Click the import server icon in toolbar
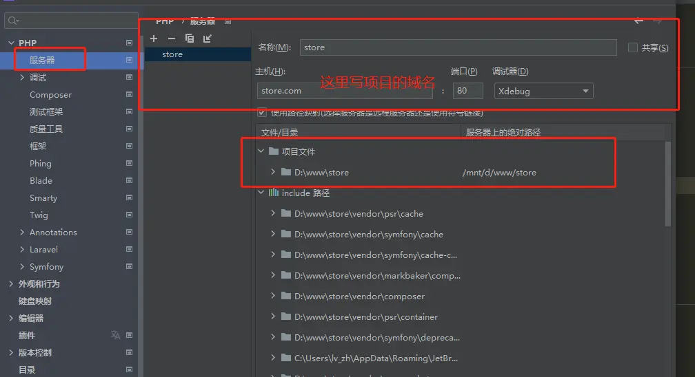This screenshot has height=377, width=695. [207, 39]
